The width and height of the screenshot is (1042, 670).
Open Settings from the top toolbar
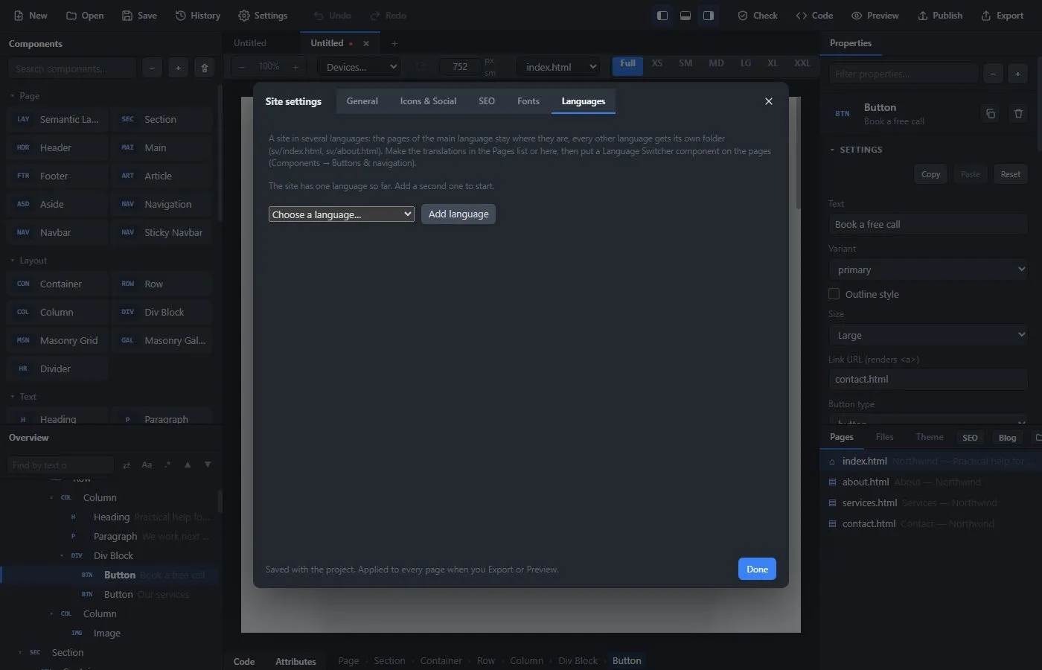click(x=263, y=16)
